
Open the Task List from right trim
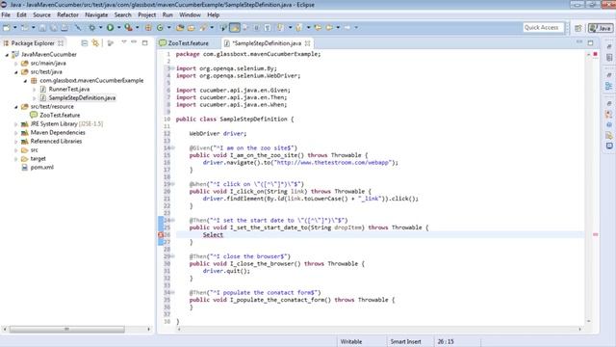pos(609,58)
